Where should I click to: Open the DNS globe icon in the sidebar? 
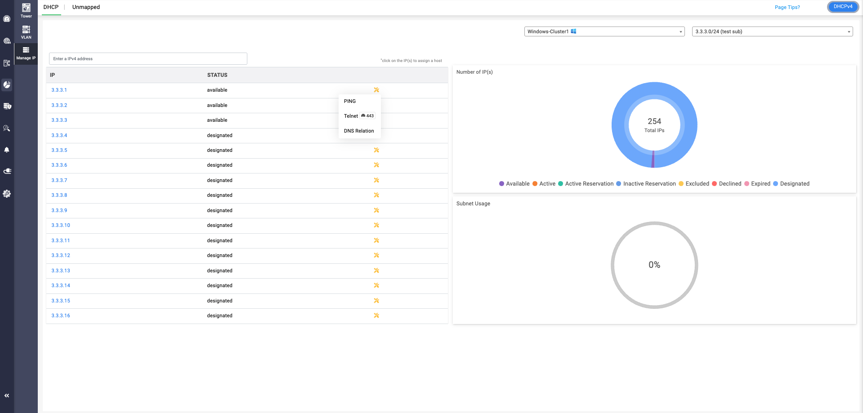pos(7,41)
